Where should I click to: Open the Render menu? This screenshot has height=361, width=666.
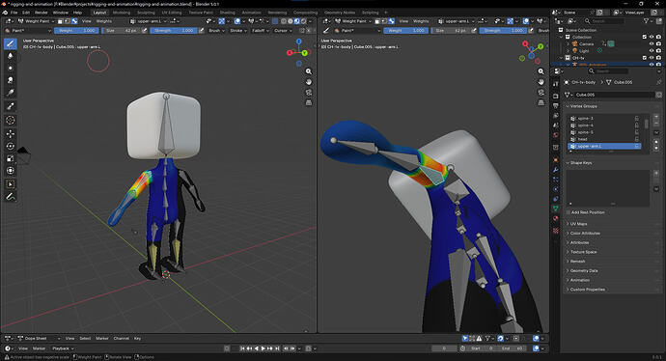[42, 13]
